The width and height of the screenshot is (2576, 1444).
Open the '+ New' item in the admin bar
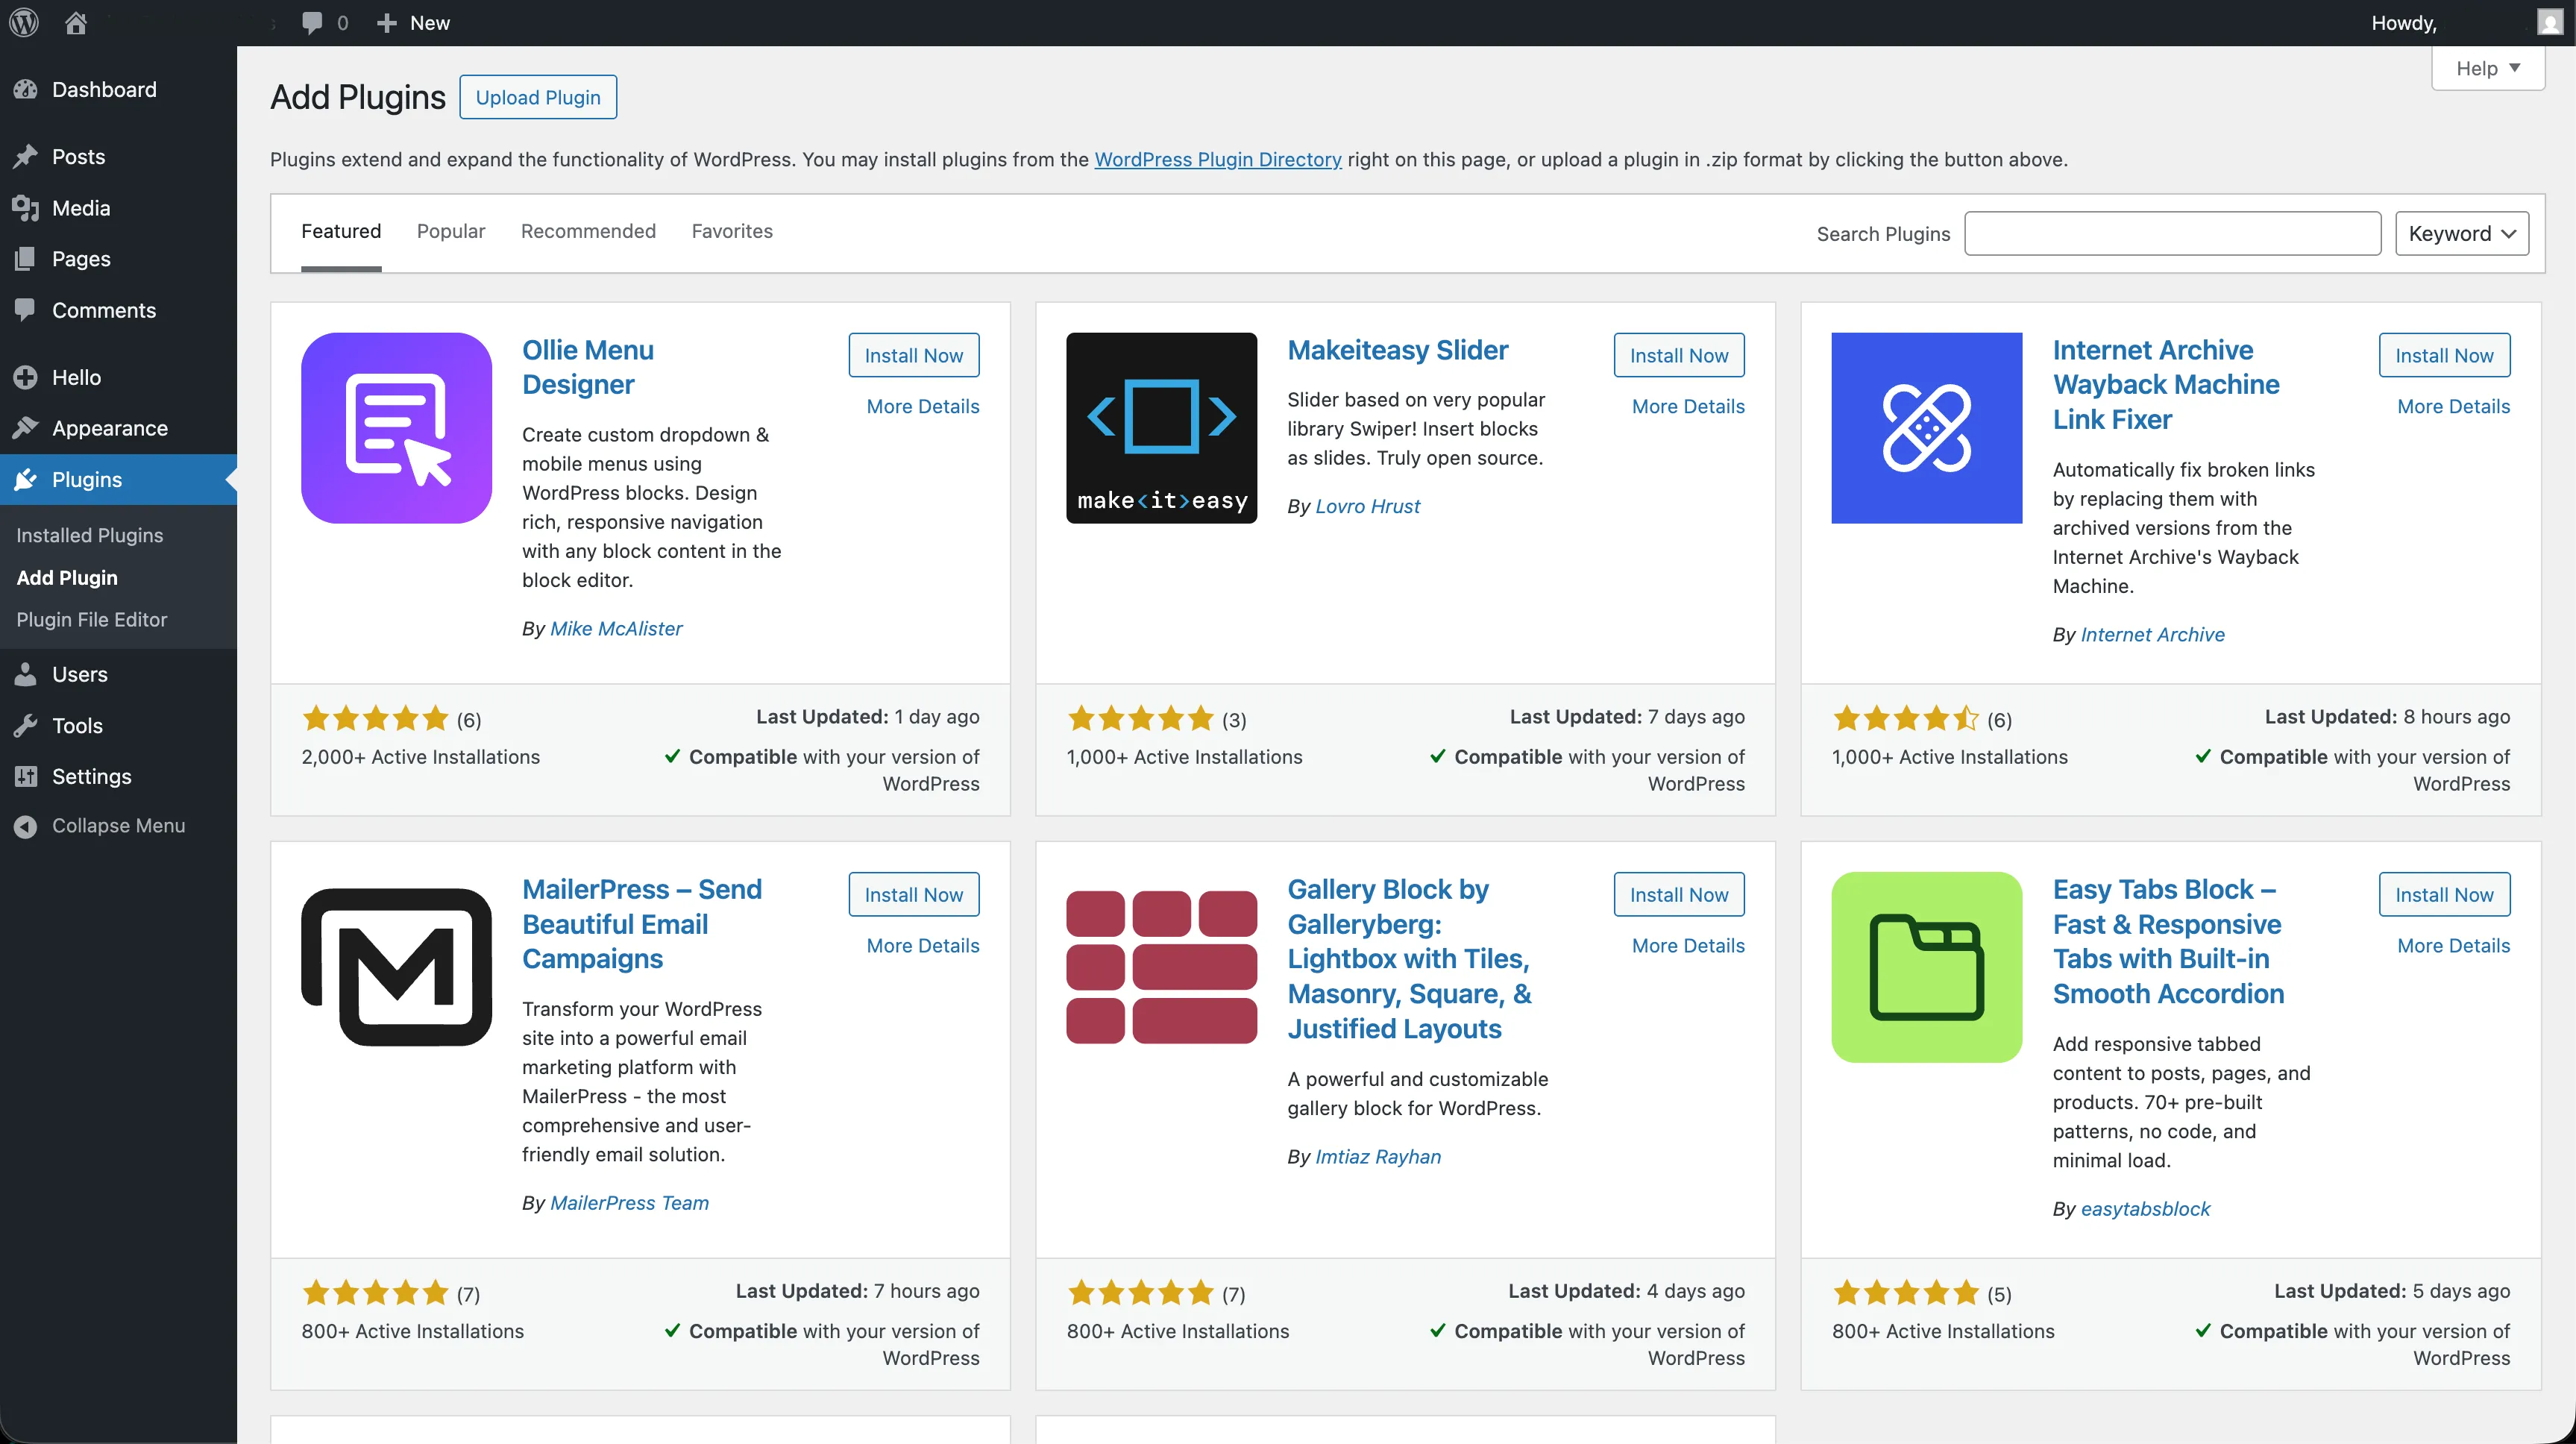[411, 22]
